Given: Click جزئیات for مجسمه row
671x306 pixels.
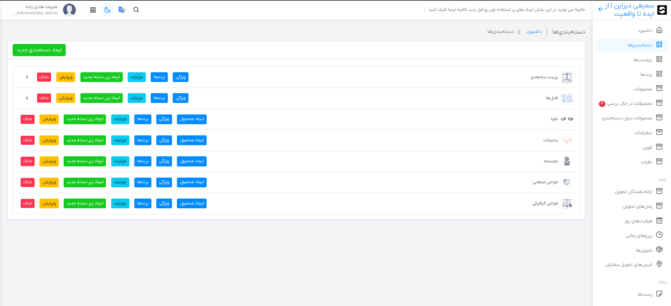Looking at the screenshot, I should 120,161.
